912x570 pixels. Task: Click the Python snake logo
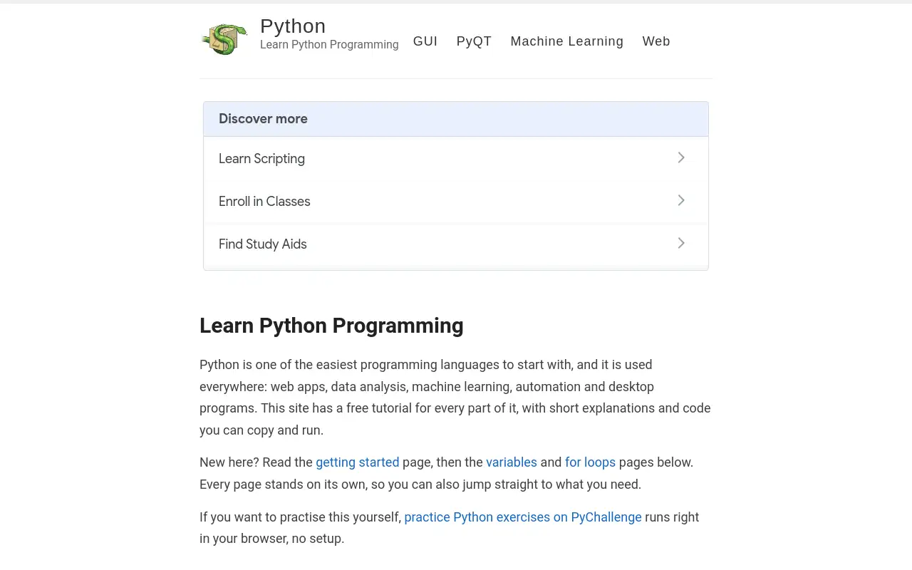click(224, 38)
